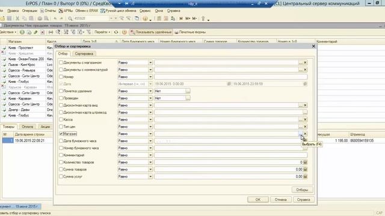Confirm filter with the OK button
Screen dimensions: 385x216
258,200
